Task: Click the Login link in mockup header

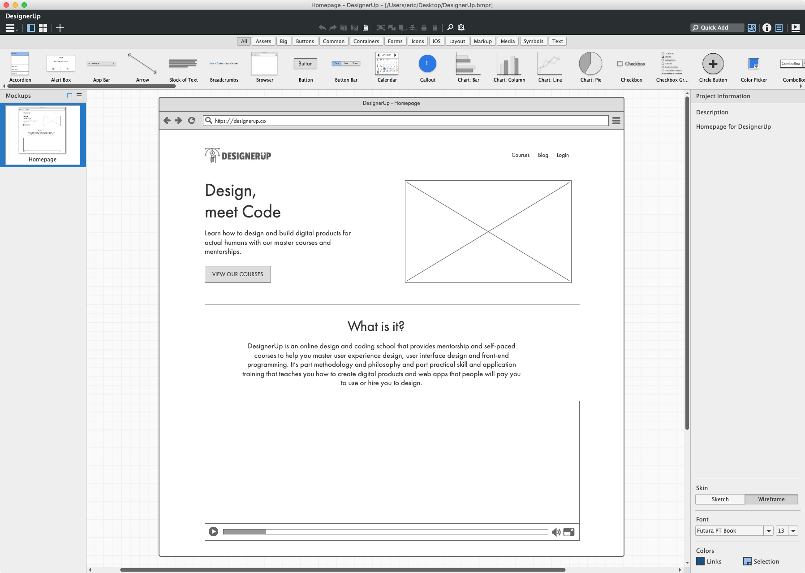Action: (563, 155)
